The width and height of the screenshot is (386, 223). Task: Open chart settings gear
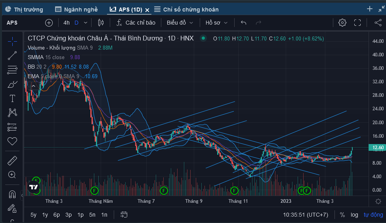342,23
